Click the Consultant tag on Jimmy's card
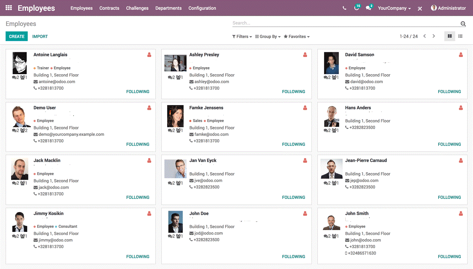 tap(66, 227)
